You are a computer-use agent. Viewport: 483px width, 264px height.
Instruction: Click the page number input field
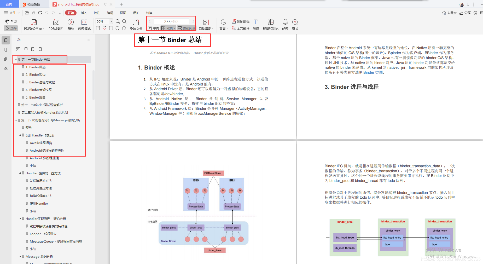tap(171, 21)
